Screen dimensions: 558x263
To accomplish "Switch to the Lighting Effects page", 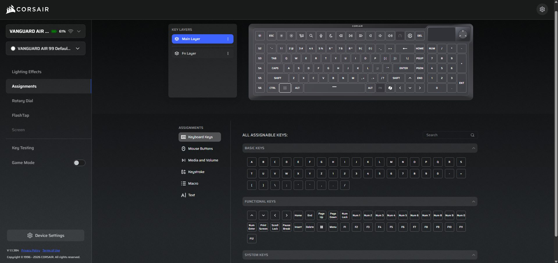I will coord(26,72).
